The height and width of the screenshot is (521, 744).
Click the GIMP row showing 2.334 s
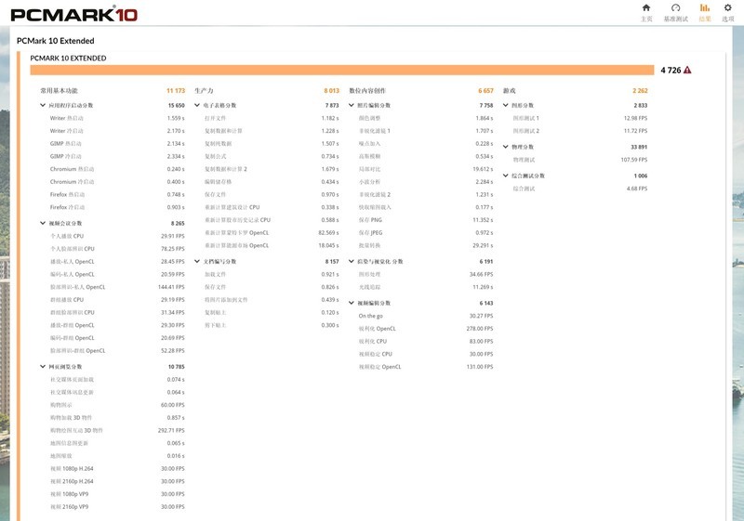(x=117, y=156)
